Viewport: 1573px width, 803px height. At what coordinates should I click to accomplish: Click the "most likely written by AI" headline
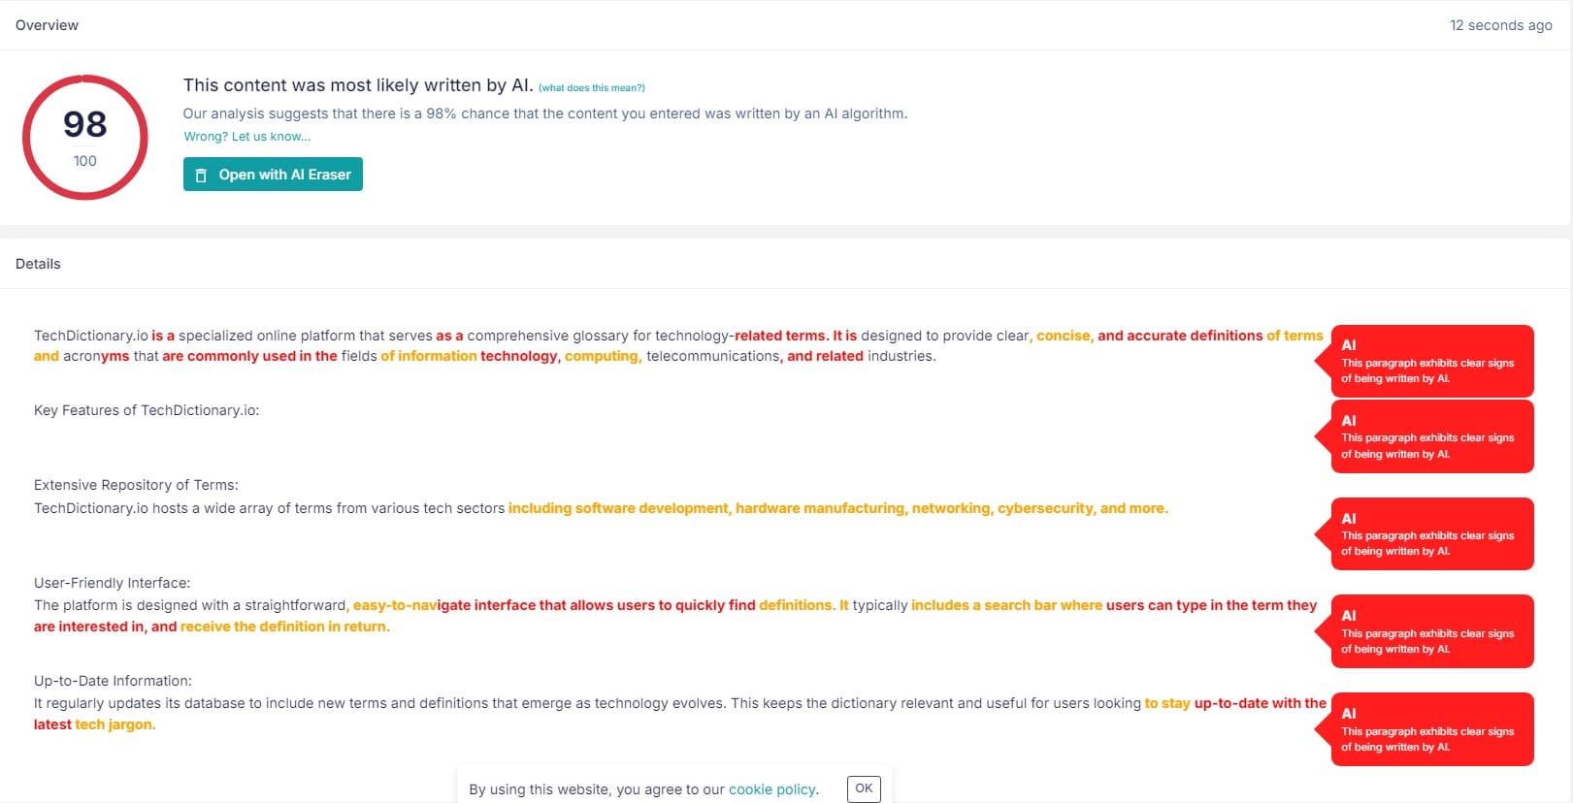pyautogui.click(x=357, y=85)
